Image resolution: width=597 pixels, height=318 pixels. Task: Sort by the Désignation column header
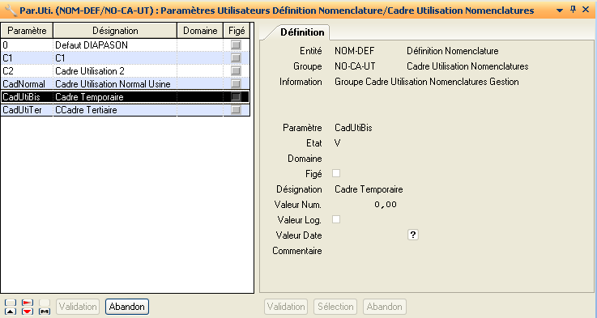(x=115, y=31)
